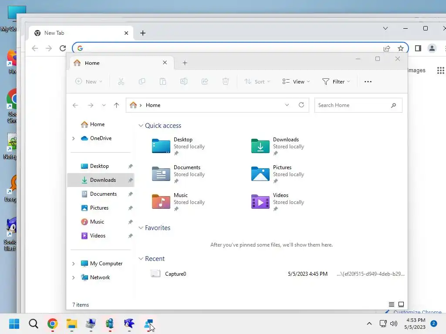Click the Paste clipboard icon in Explorer toolbar
Screen dimensions: 446x334
coord(163,82)
